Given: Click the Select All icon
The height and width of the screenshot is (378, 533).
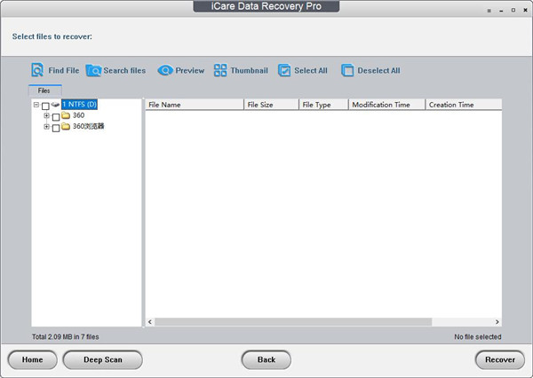Looking at the screenshot, I should point(284,70).
